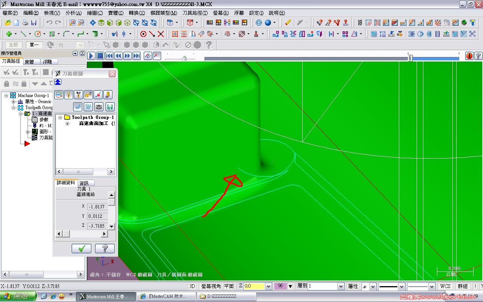Viewport: 483px width, 302px height.
Task: Collapse the Toolpath Group node in operations manager
Action: [13, 108]
